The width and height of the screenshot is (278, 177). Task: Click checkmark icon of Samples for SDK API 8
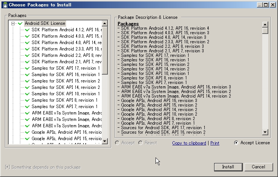click(27, 100)
